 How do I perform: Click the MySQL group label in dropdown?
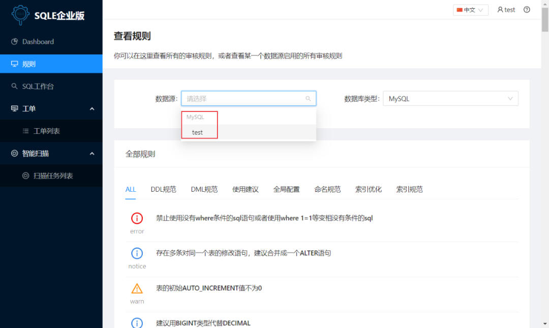coord(195,116)
